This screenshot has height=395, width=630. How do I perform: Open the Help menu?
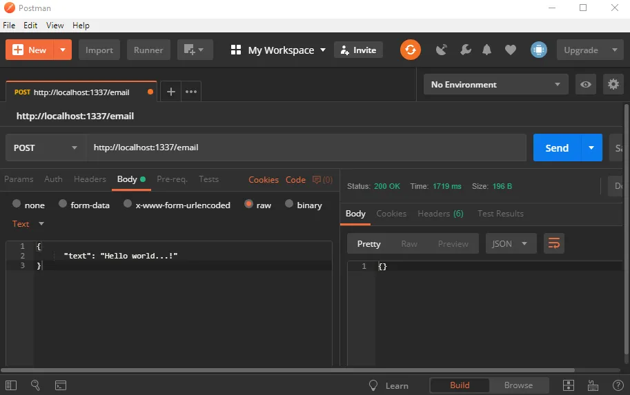(81, 26)
